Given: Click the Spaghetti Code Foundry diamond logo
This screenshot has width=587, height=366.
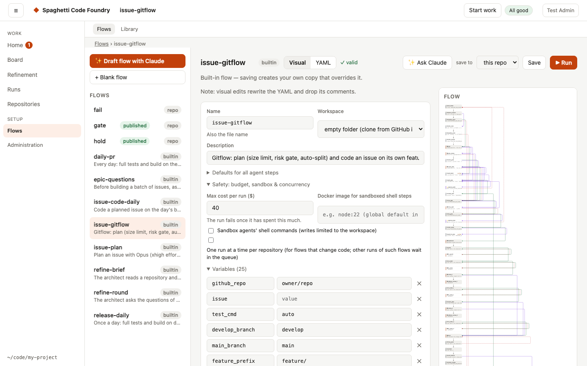Looking at the screenshot, I should click(36, 10).
